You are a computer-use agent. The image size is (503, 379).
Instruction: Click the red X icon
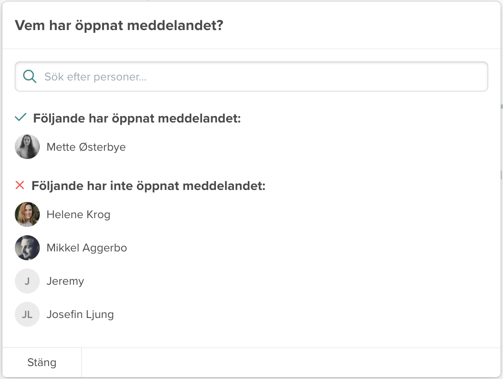[x=20, y=185]
